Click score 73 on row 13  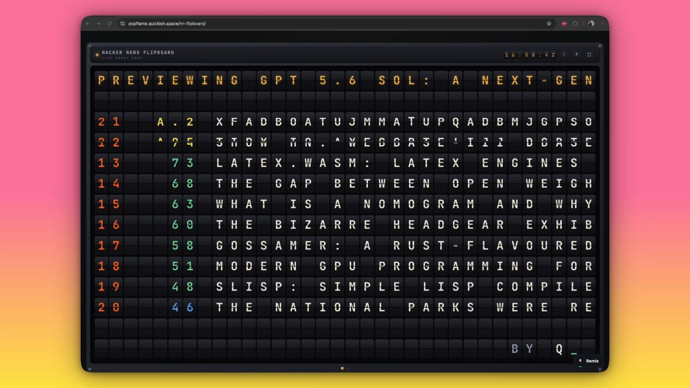pyautogui.click(x=182, y=163)
